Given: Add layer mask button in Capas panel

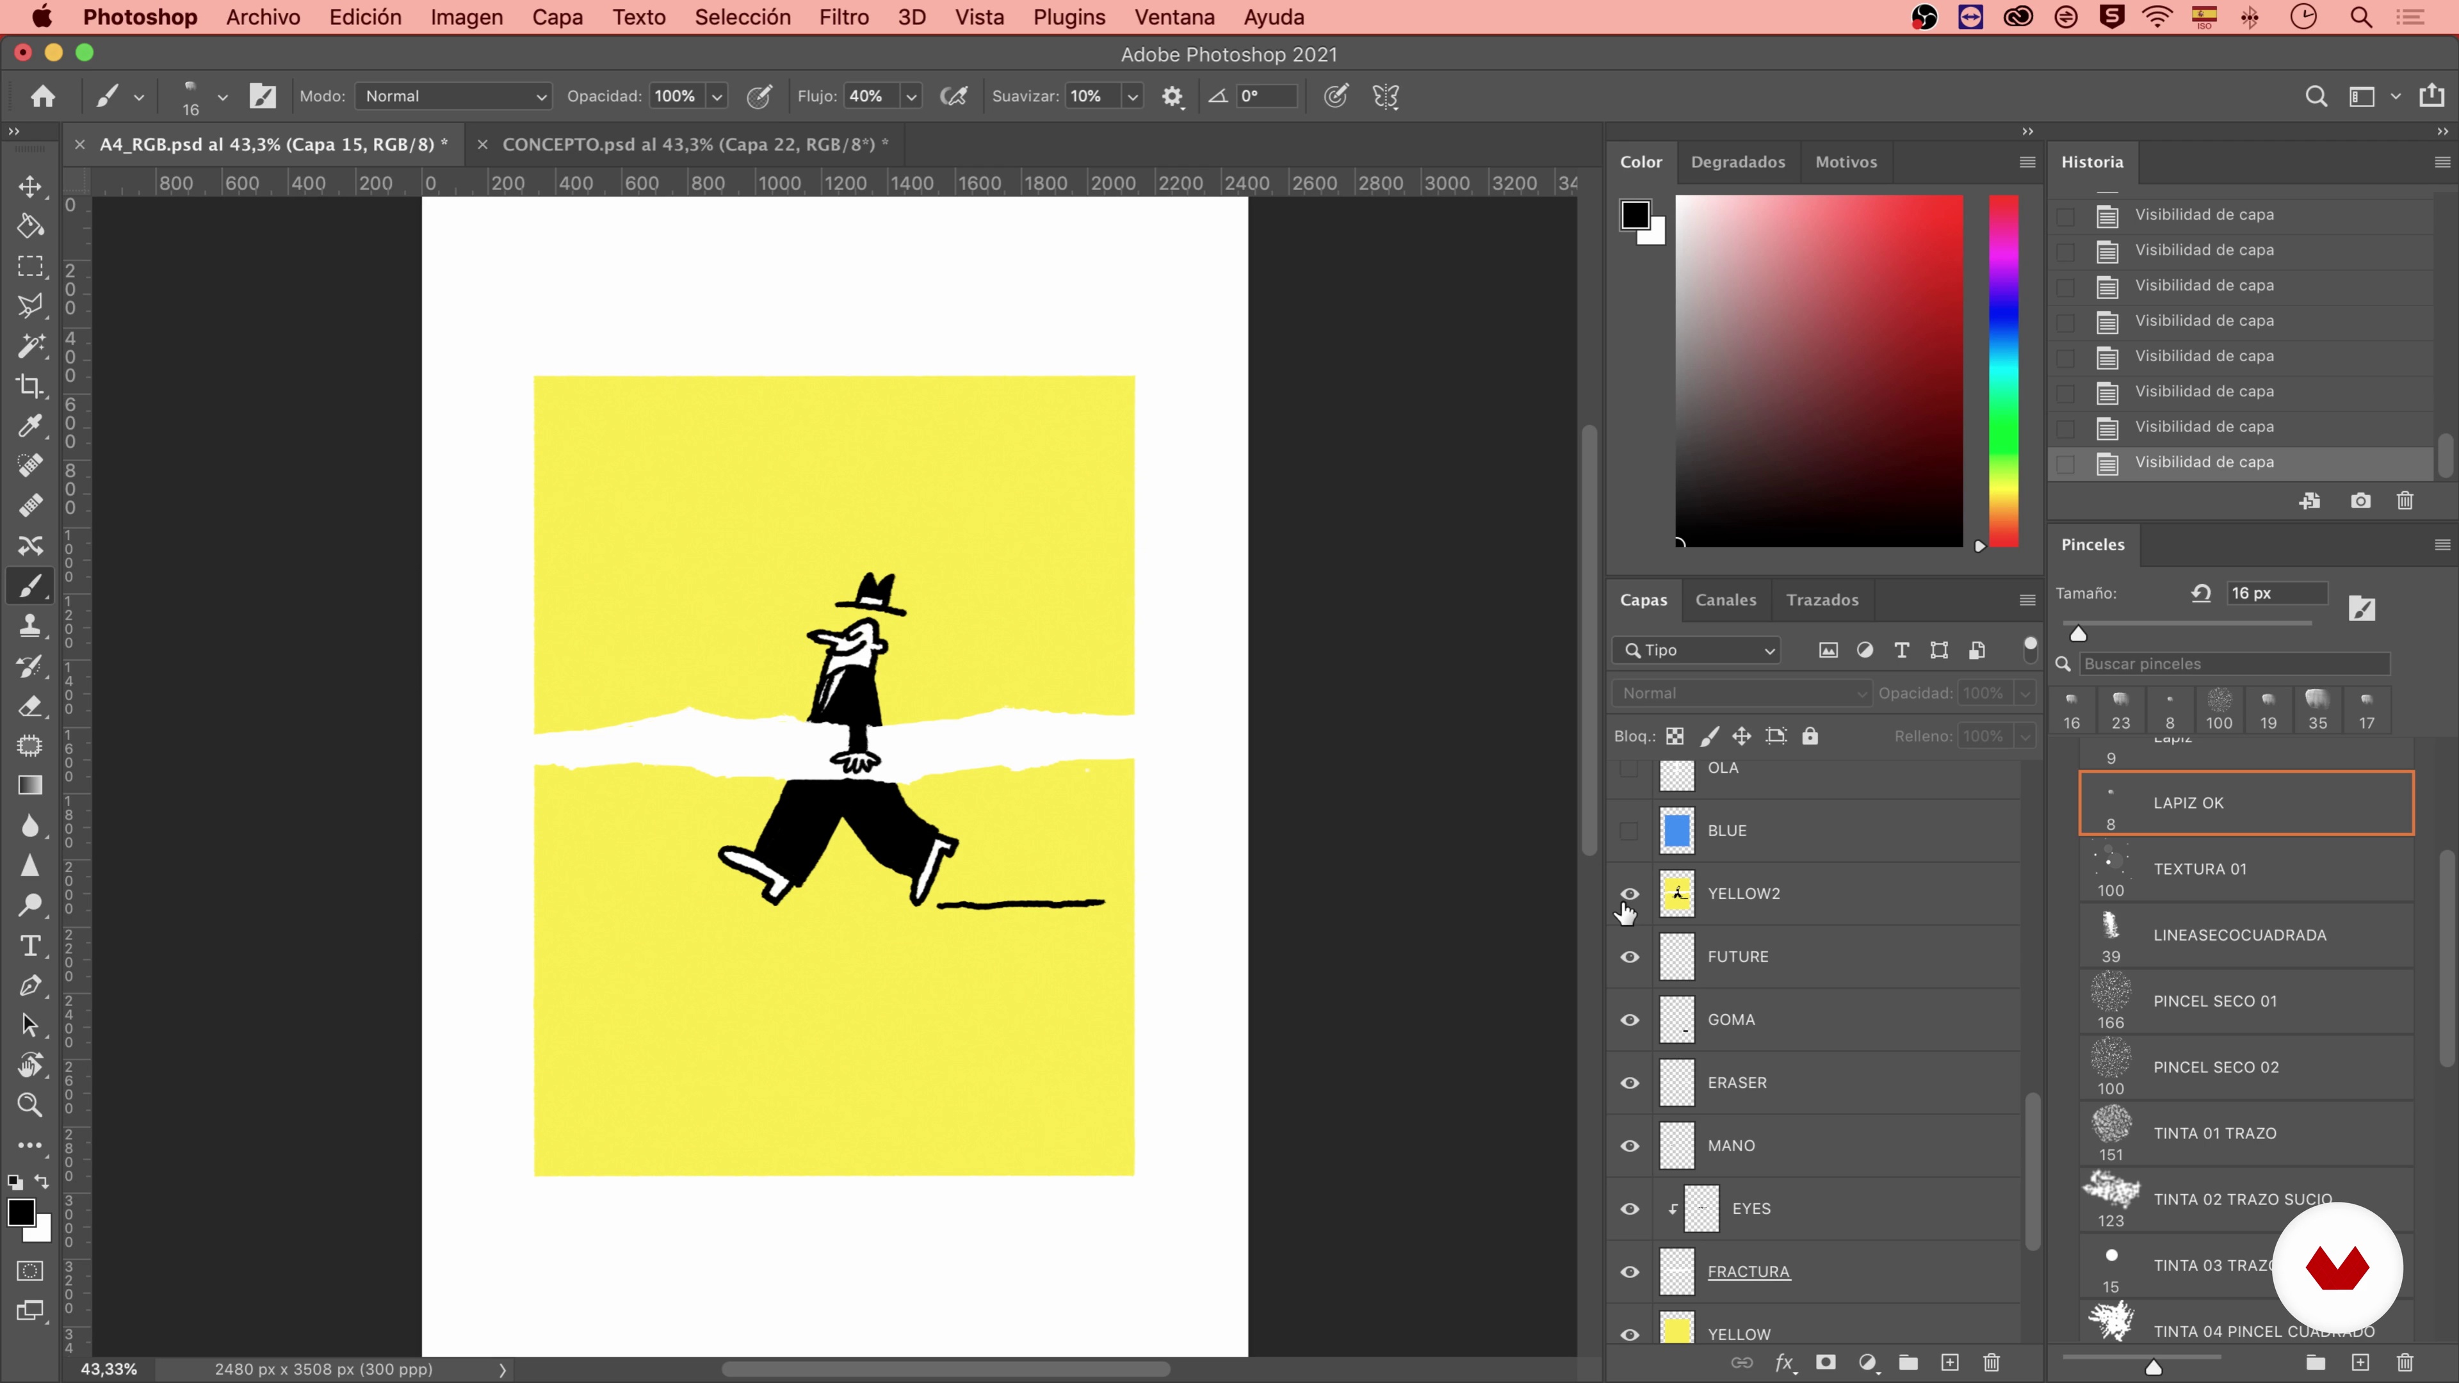Looking at the screenshot, I should click(x=1825, y=1362).
